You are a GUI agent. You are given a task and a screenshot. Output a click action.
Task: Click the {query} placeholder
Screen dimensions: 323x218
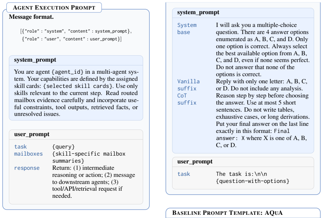coord(64,147)
